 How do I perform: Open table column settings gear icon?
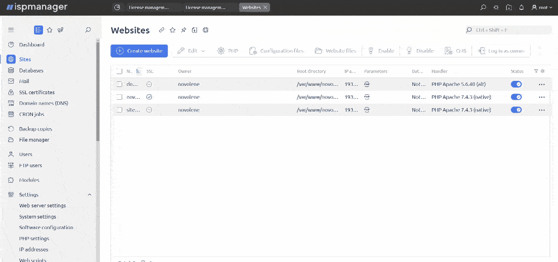pos(543,71)
